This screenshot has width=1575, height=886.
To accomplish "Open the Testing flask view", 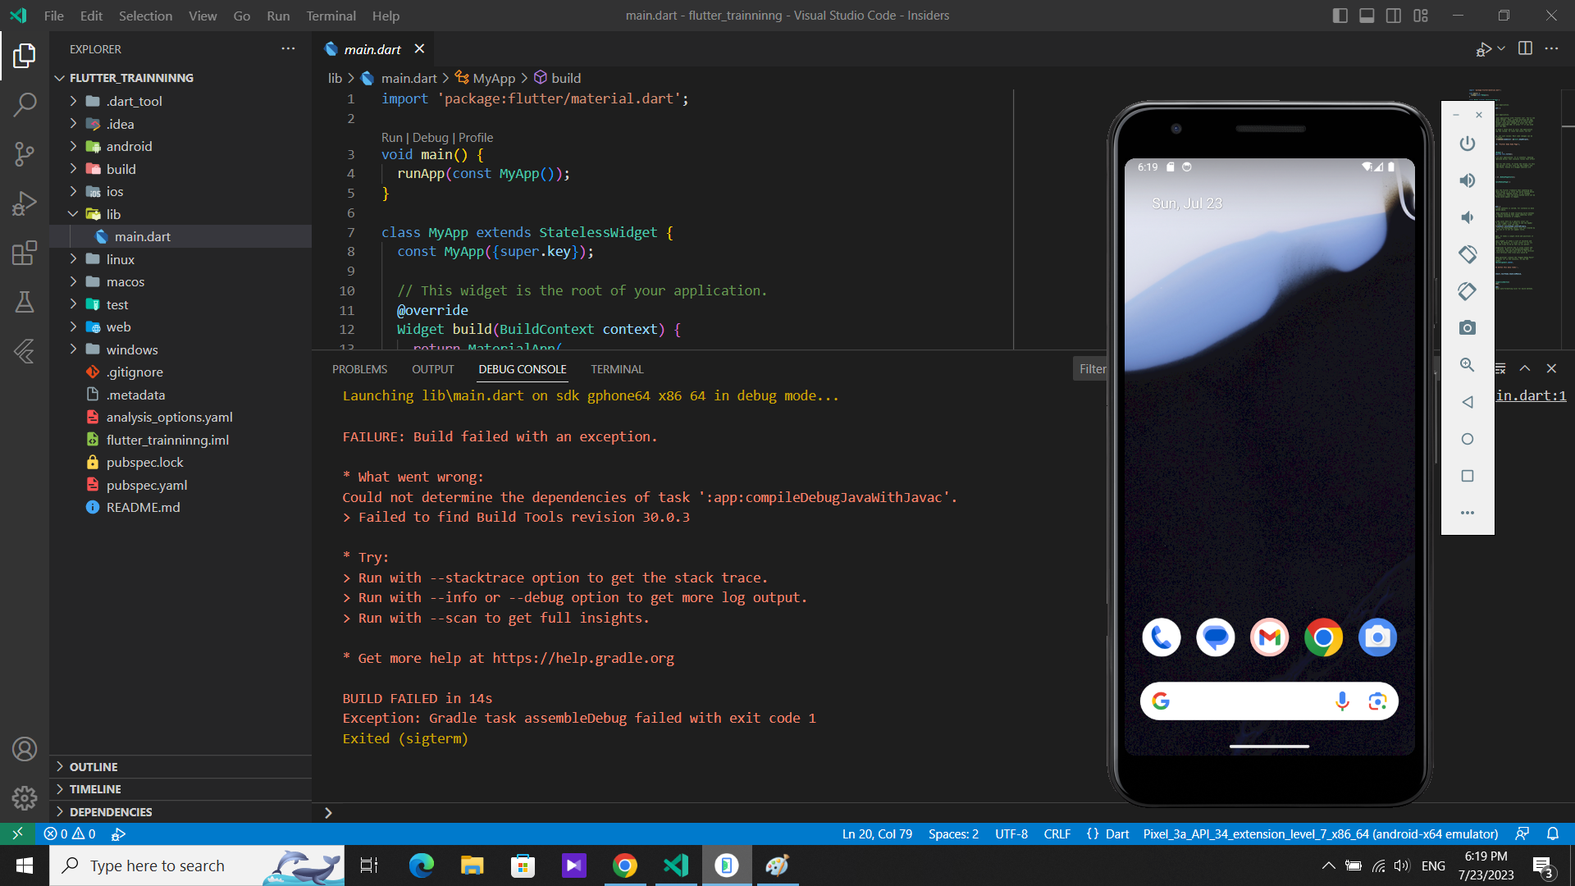I will click(25, 302).
